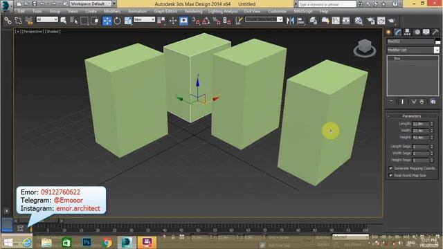Open the Edit menu

(21, 11)
